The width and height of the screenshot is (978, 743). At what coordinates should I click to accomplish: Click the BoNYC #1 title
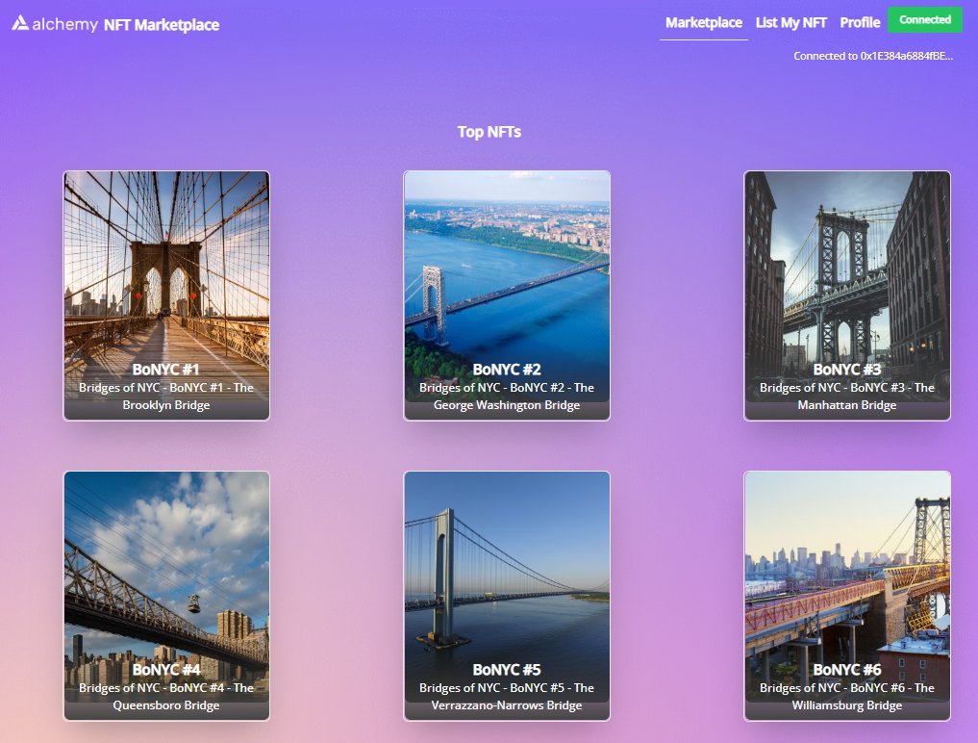(x=166, y=370)
